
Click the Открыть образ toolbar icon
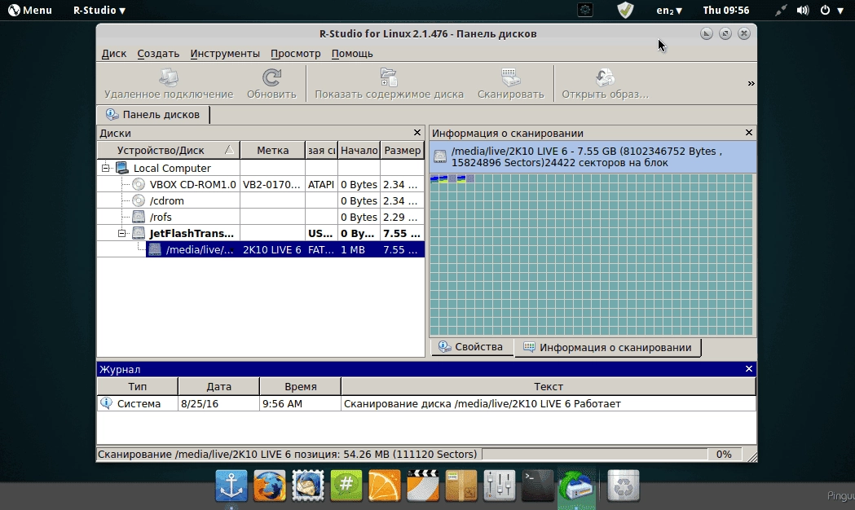click(x=605, y=77)
